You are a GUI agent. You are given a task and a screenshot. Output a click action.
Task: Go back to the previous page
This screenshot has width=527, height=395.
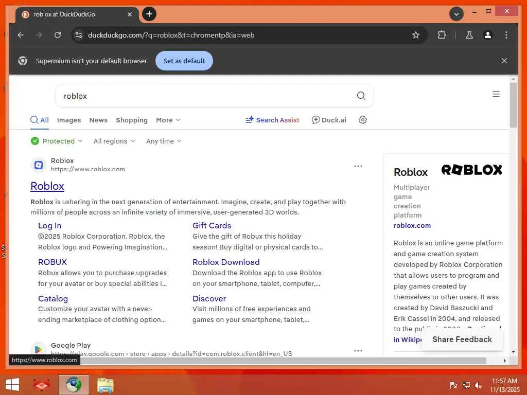point(21,35)
